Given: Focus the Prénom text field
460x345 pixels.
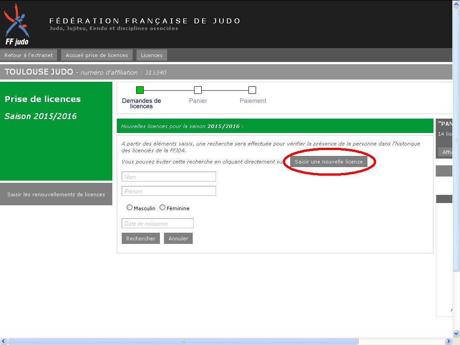Looking at the screenshot, I should pos(169,191).
